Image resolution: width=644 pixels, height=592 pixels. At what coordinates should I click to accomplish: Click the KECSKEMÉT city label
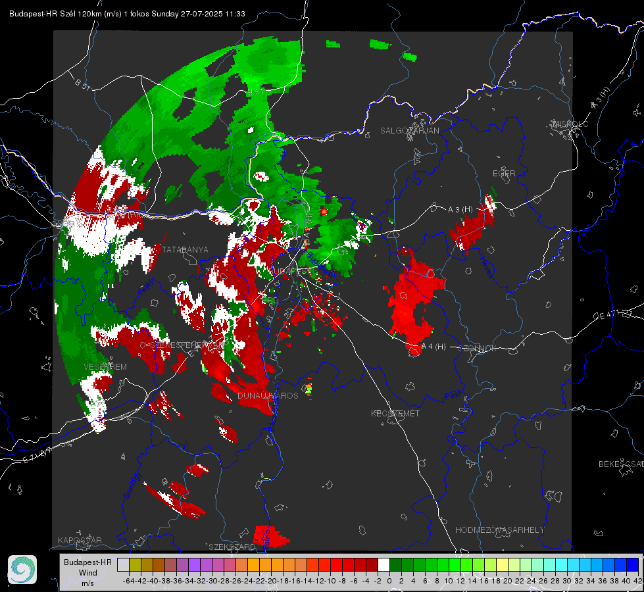tap(395, 413)
